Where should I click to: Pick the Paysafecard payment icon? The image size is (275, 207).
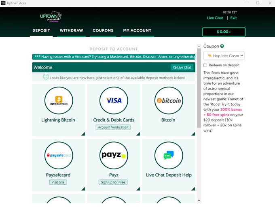(x=59, y=155)
